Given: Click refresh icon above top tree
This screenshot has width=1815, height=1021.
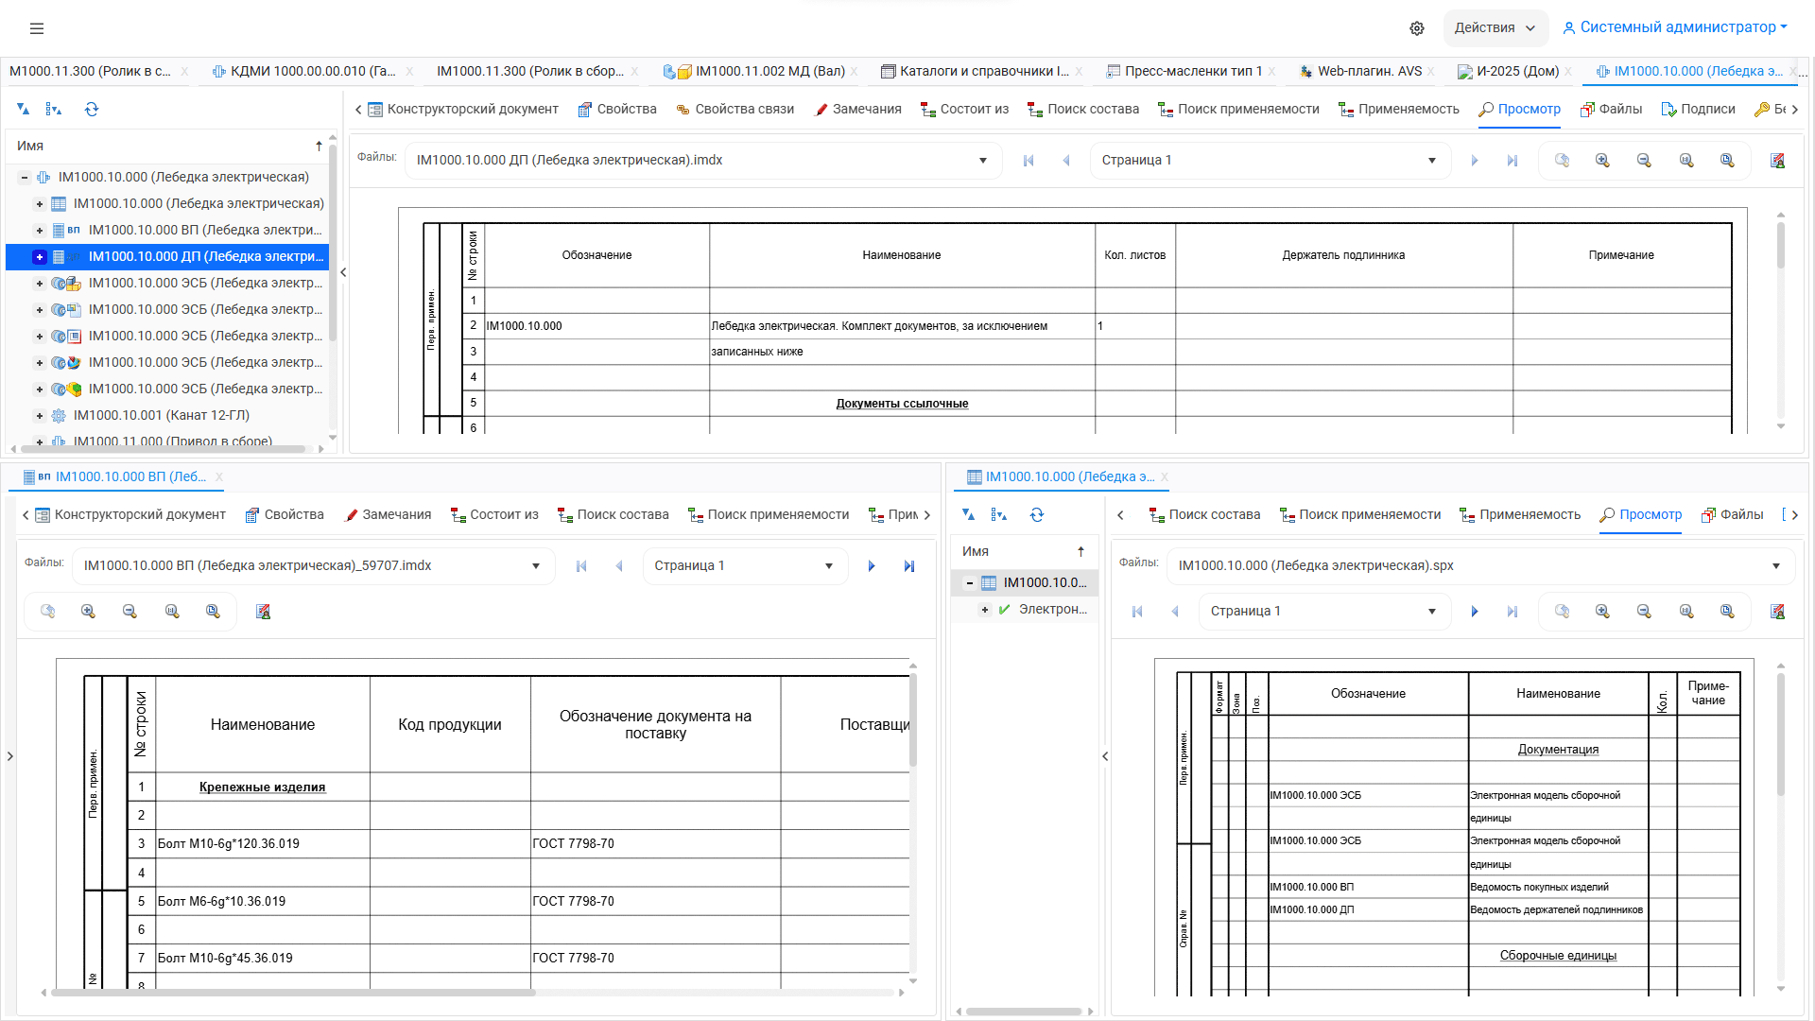Looking at the screenshot, I should pyautogui.click(x=92, y=110).
